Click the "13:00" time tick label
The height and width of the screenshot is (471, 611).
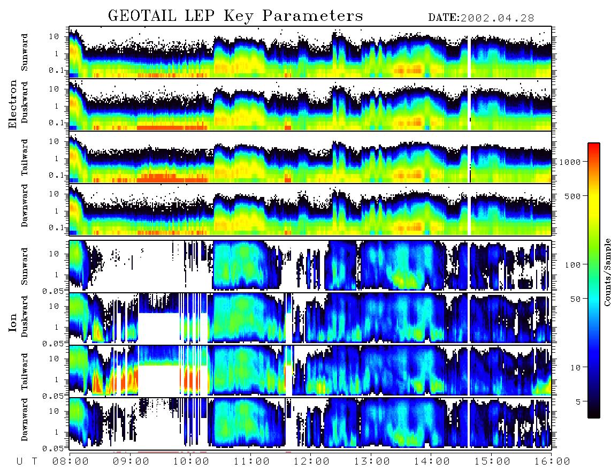pyautogui.click(x=372, y=462)
